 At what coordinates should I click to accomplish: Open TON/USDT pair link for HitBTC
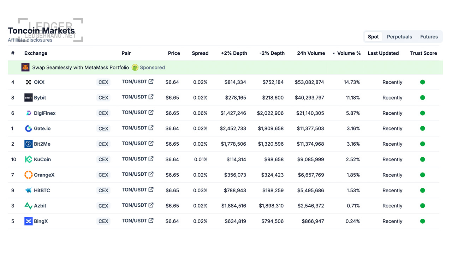point(134,189)
